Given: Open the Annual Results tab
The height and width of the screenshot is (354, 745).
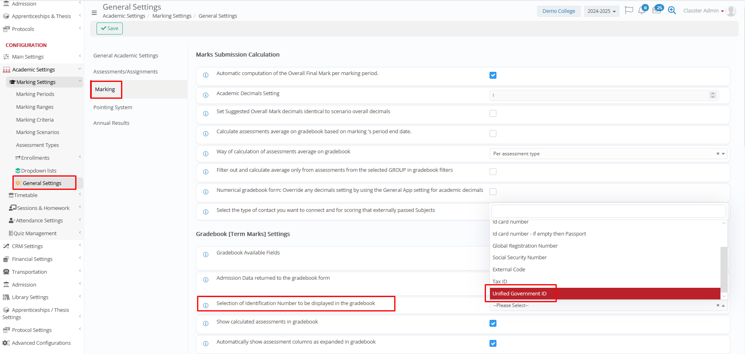Looking at the screenshot, I should (x=111, y=123).
